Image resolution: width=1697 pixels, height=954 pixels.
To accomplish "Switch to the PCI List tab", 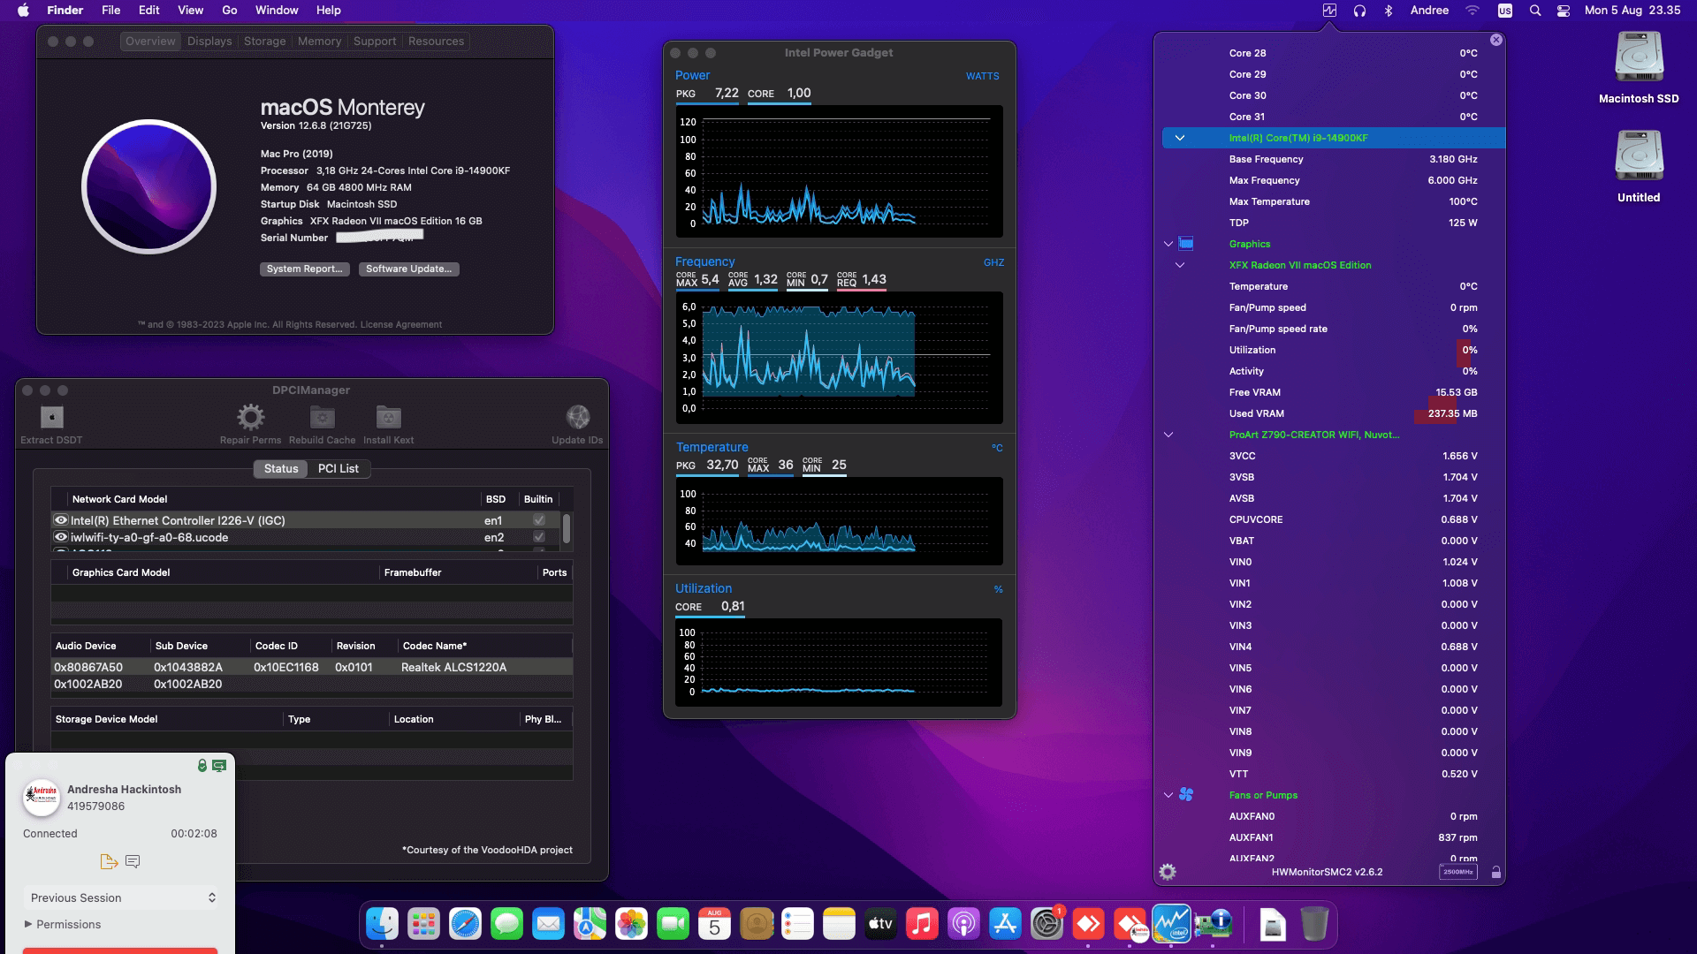I will pyautogui.click(x=339, y=468).
